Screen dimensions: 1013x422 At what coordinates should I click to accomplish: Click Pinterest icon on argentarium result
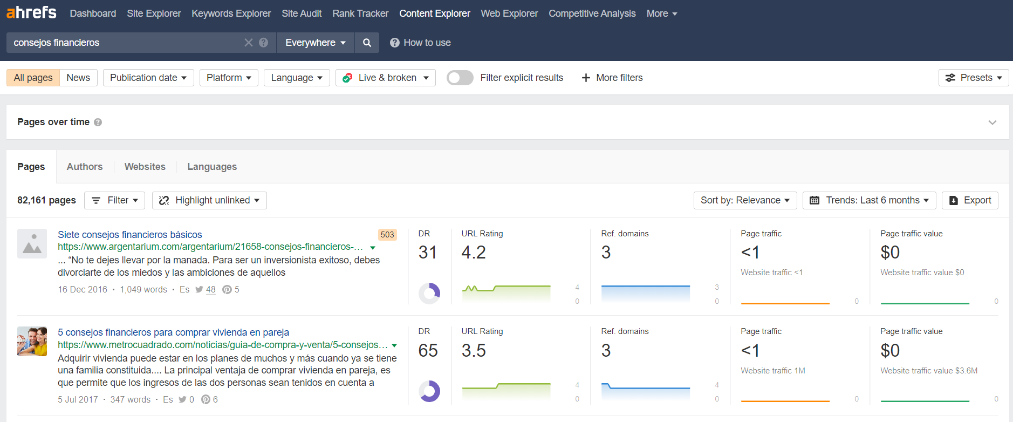click(x=227, y=290)
